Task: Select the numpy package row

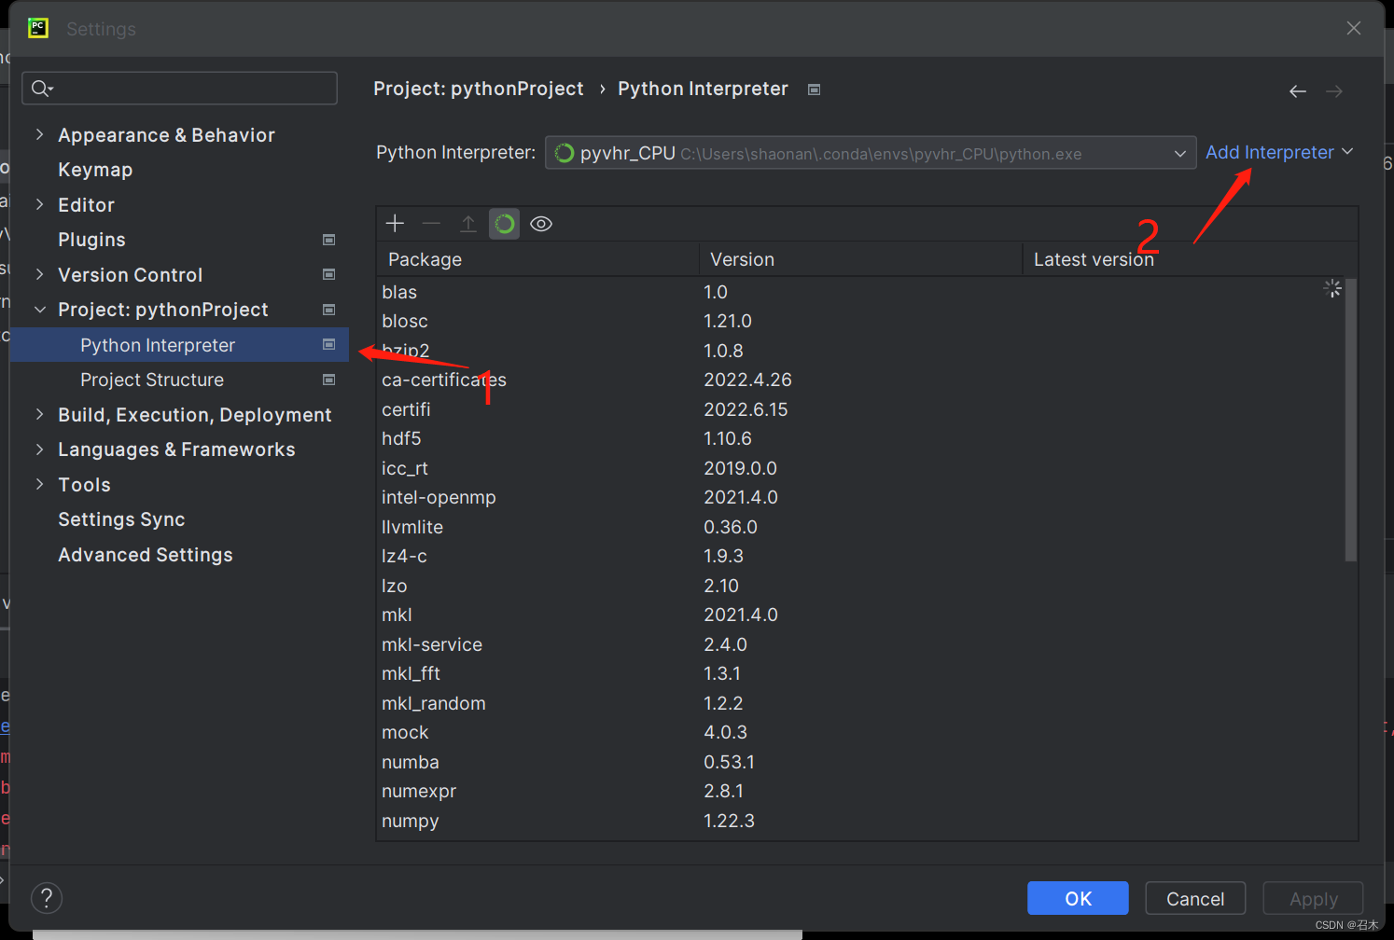Action: [858, 821]
